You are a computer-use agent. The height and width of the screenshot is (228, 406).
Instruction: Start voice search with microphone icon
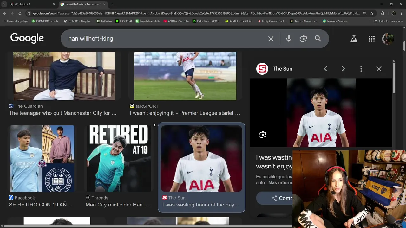pyautogui.click(x=289, y=39)
